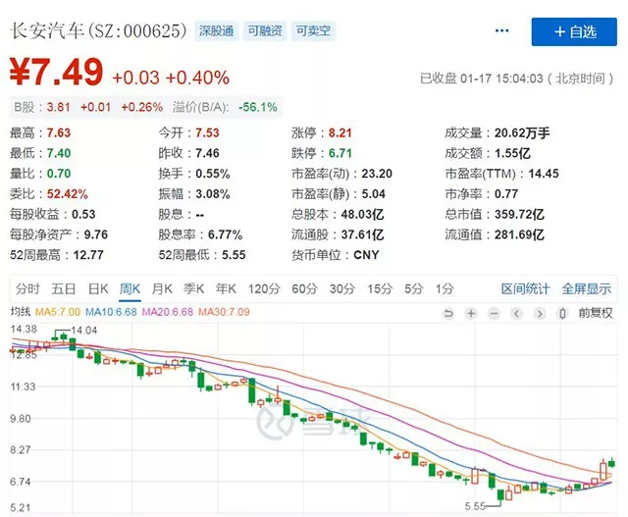This screenshot has width=628, height=517.
Task: Click the chart reset/undo icon
Action: pyautogui.click(x=448, y=313)
